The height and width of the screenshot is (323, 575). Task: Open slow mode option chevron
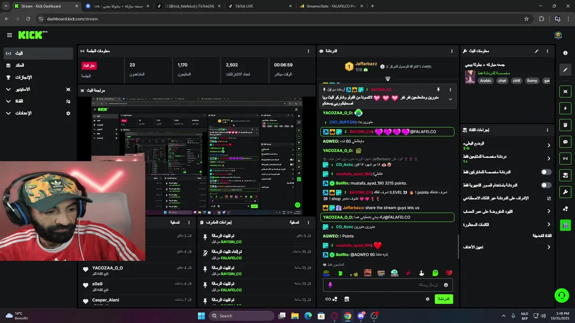(548, 145)
